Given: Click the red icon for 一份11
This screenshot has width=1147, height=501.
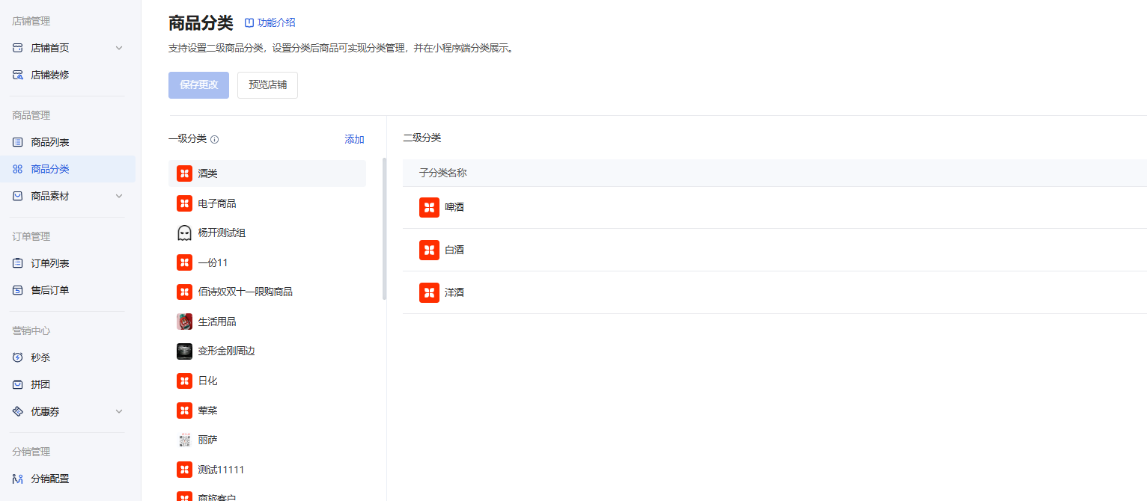Looking at the screenshot, I should (x=184, y=262).
